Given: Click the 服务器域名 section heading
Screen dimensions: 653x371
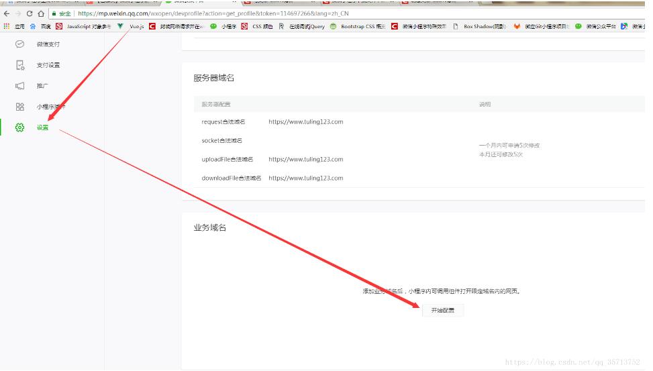Looking at the screenshot, I should 213,78.
